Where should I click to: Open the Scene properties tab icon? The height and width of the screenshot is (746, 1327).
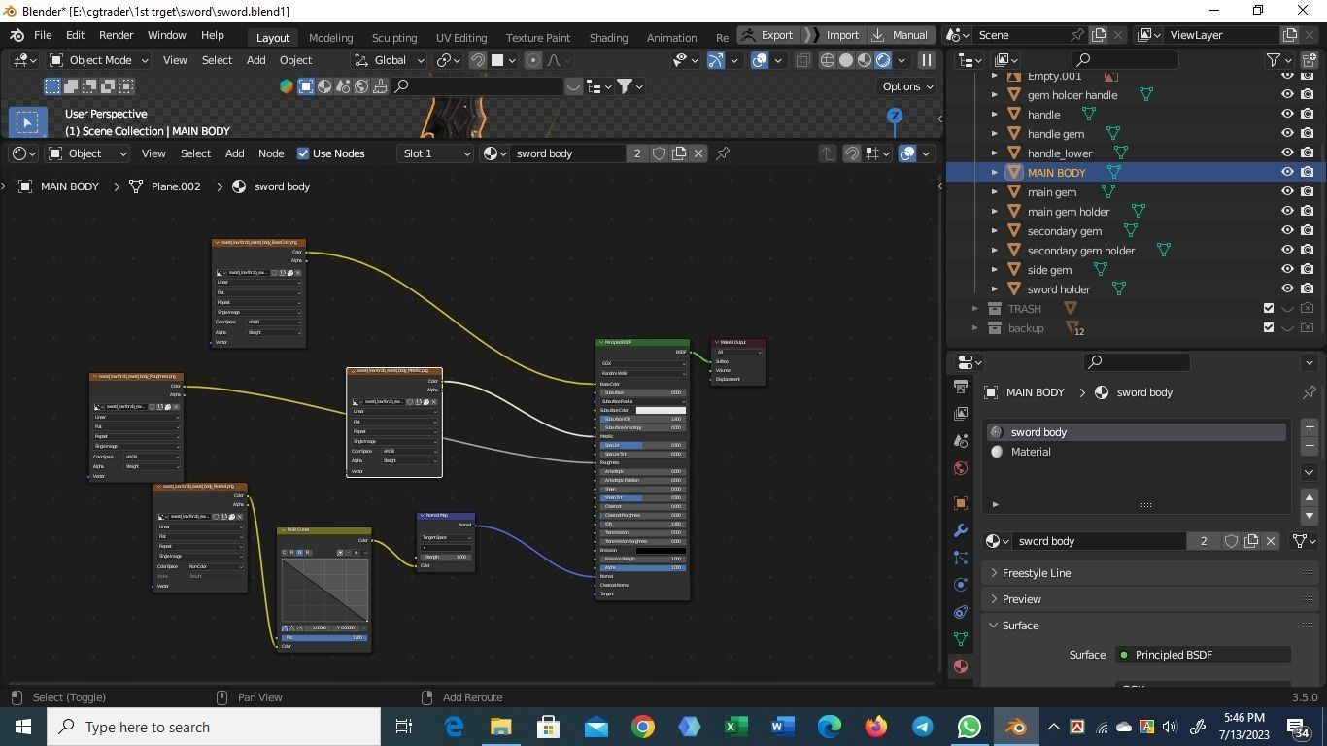point(961,441)
